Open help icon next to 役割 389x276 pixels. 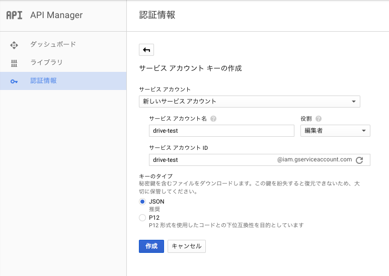319,119
